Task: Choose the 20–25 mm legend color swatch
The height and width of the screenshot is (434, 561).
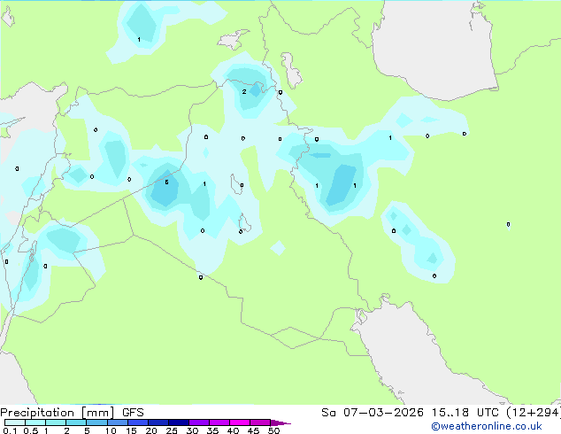Action: [158, 422]
